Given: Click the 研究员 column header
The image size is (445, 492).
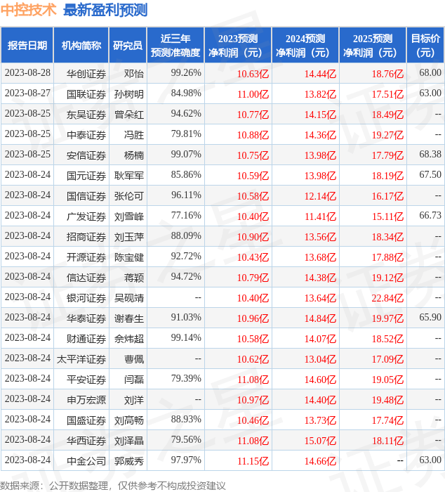Looking at the screenshot, I should [128, 46].
